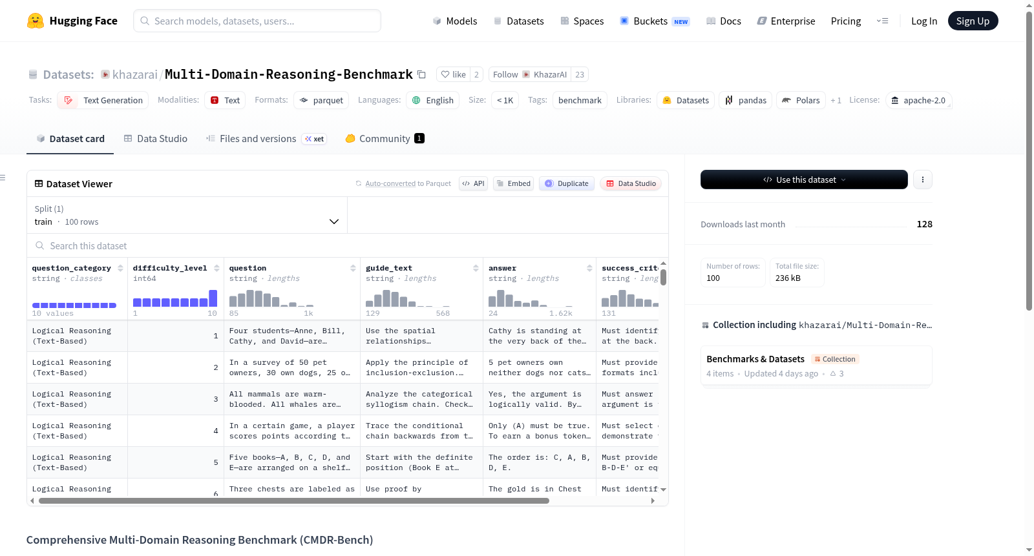
Task: Click the Text modality icon
Action: tap(215, 100)
